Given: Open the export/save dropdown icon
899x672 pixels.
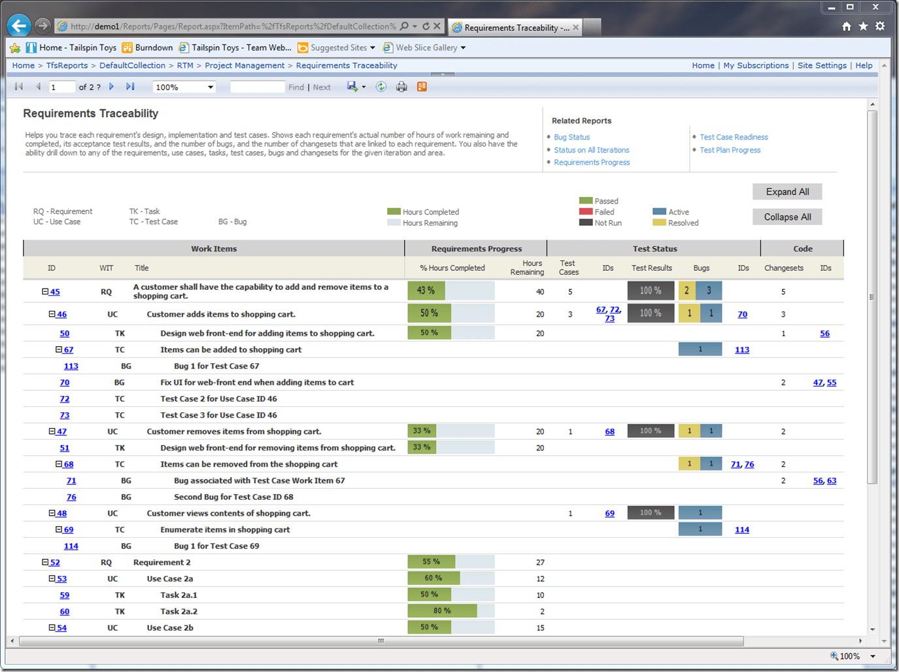Looking at the screenshot, I should click(x=355, y=86).
